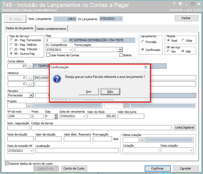The width and height of the screenshot is (203, 174).
Task: Click the Prest. input field
Action: [x=38, y=116]
